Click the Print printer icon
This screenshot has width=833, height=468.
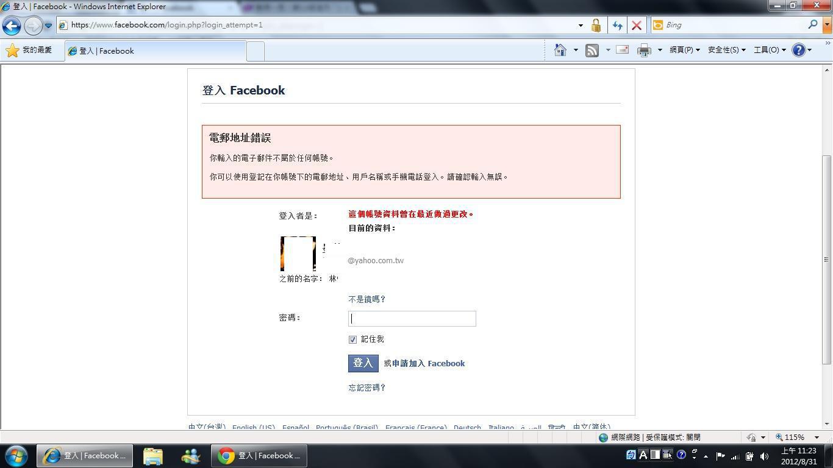tap(644, 51)
